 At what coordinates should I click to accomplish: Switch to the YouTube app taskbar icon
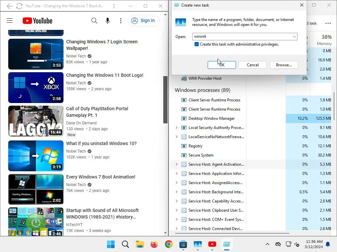pos(212,244)
